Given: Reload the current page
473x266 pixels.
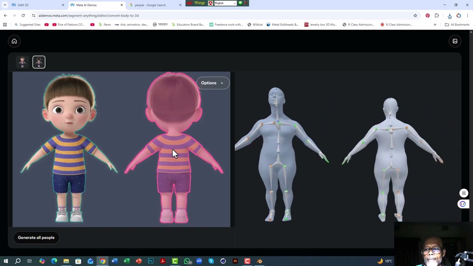Looking at the screenshot, I should tap(23, 16).
